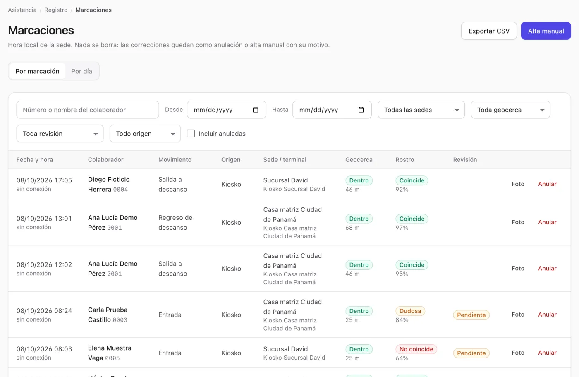Click the Dudosa face badge
Image resolution: width=579 pixels, height=377 pixels.
pyautogui.click(x=410, y=311)
